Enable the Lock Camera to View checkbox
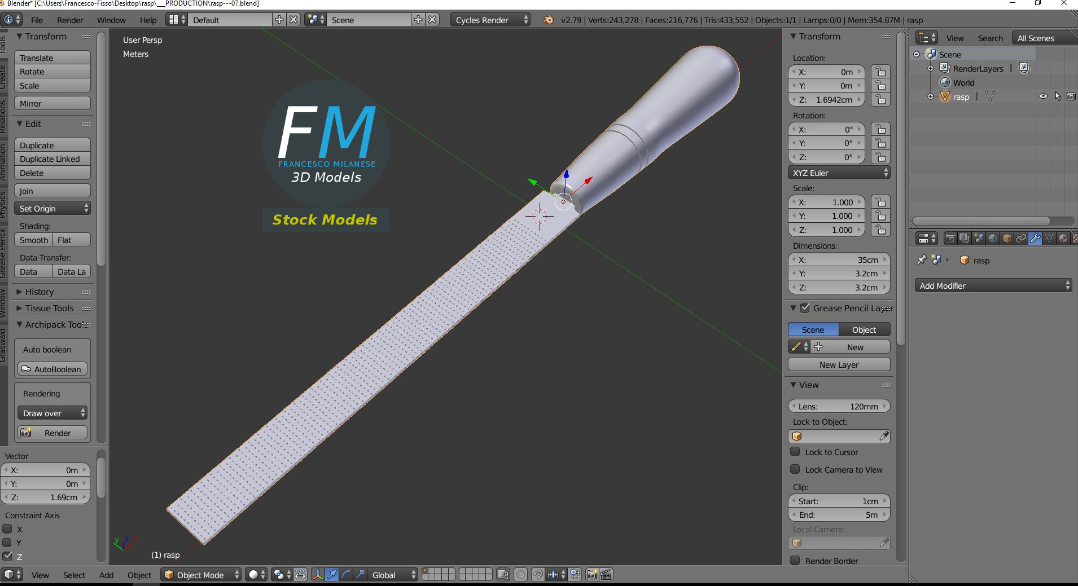 tap(796, 469)
